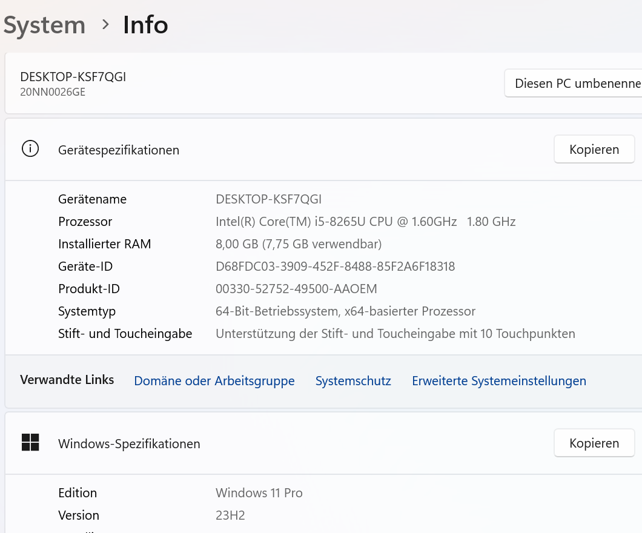Click the breadcrumb chevron between System and Info
Image resolution: width=642 pixels, height=533 pixels.
[x=105, y=25]
